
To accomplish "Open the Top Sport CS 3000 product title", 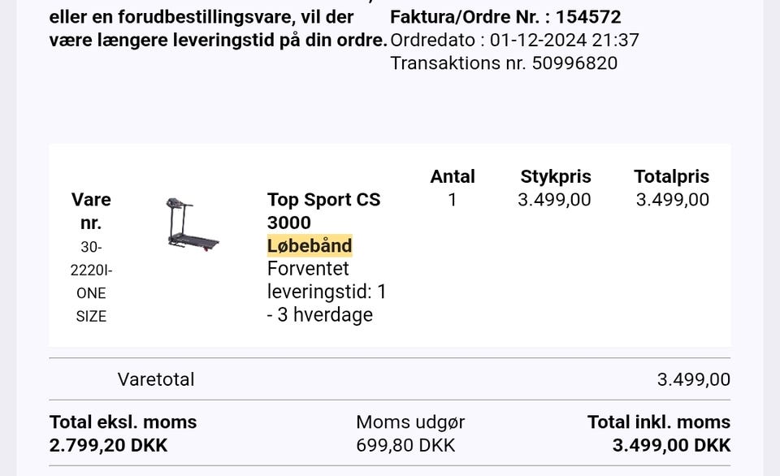I will click(323, 210).
